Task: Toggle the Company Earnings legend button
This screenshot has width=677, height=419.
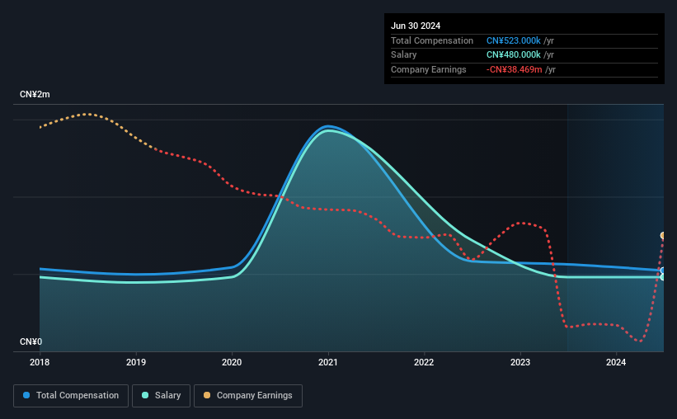Action: pos(248,396)
